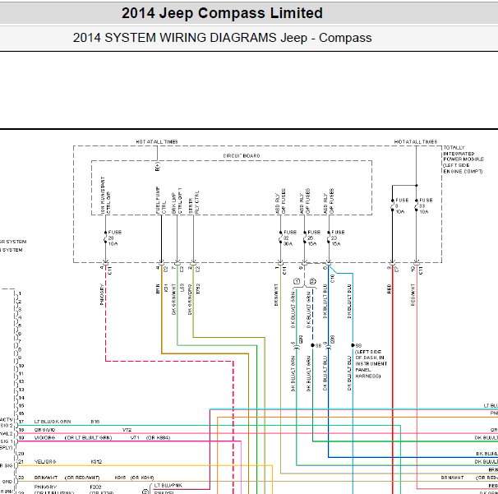Image resolution: width=498 pixels, height=494 pixels.
Task: Click the "T752" circuit code
Action: click(198, 289)
